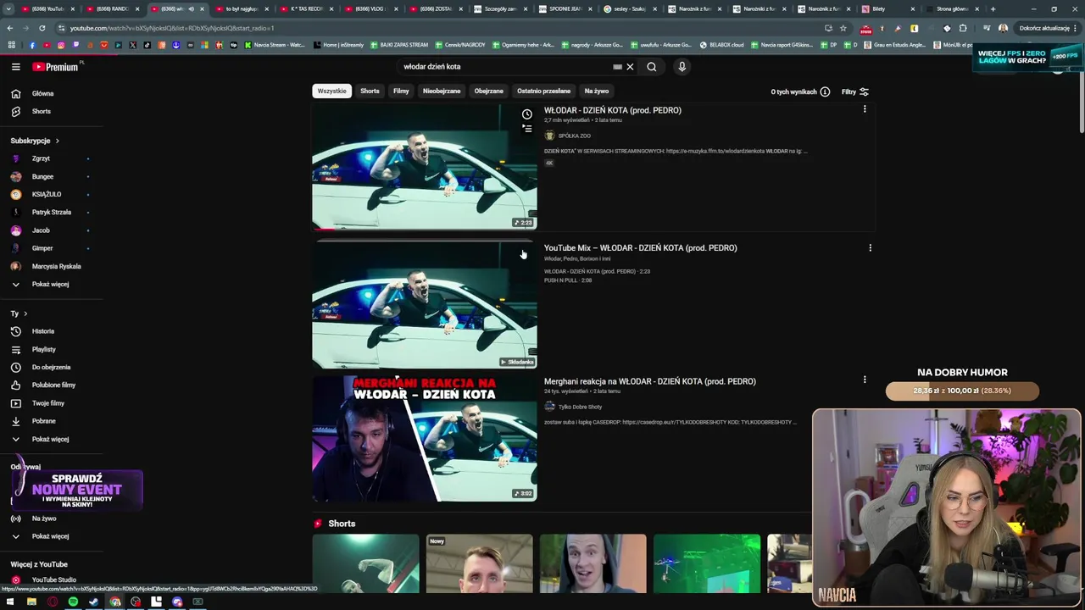1085x610 pixels.
Task: Select the Ostatnio przesłane filter chip
Action: [543, 91]
